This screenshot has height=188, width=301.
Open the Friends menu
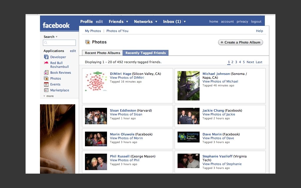(116, 21)
